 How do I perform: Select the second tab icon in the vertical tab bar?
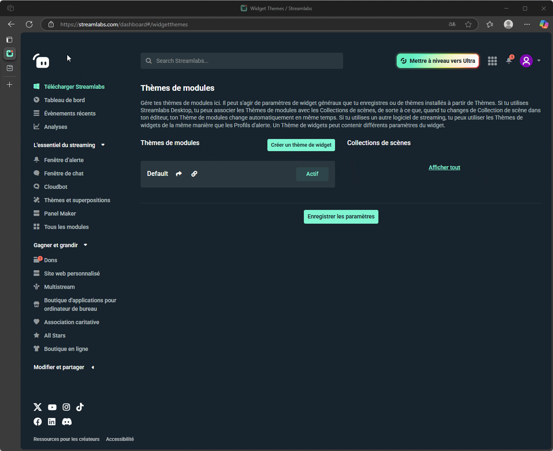[10, 68]
